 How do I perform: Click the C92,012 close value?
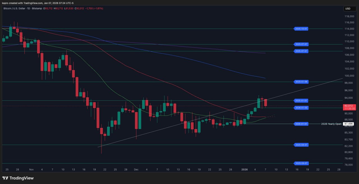click(x=79, y=8)
